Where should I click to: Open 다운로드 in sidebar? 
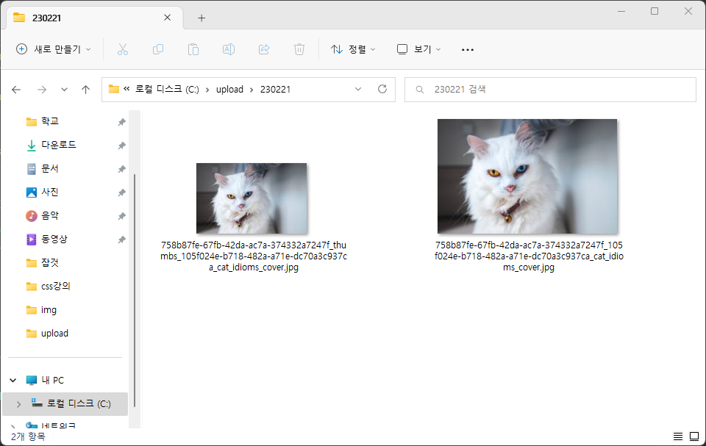point(59,145)
